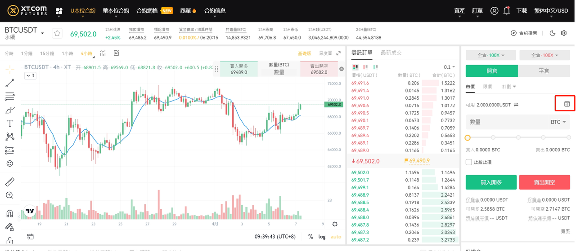Screen dimensions: 576x251
Task: Toggle magnet mode on the chart
Action: (9, 214)
